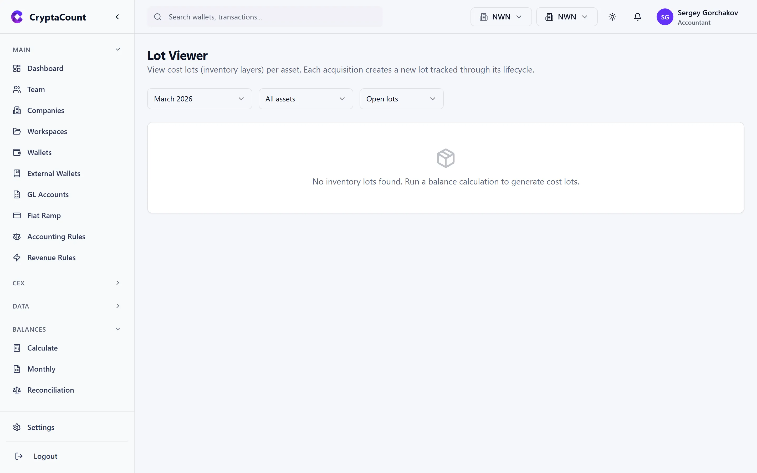Open the Wallets section via its icon
The width and height of the screenshot is (757, 473).
17,152
